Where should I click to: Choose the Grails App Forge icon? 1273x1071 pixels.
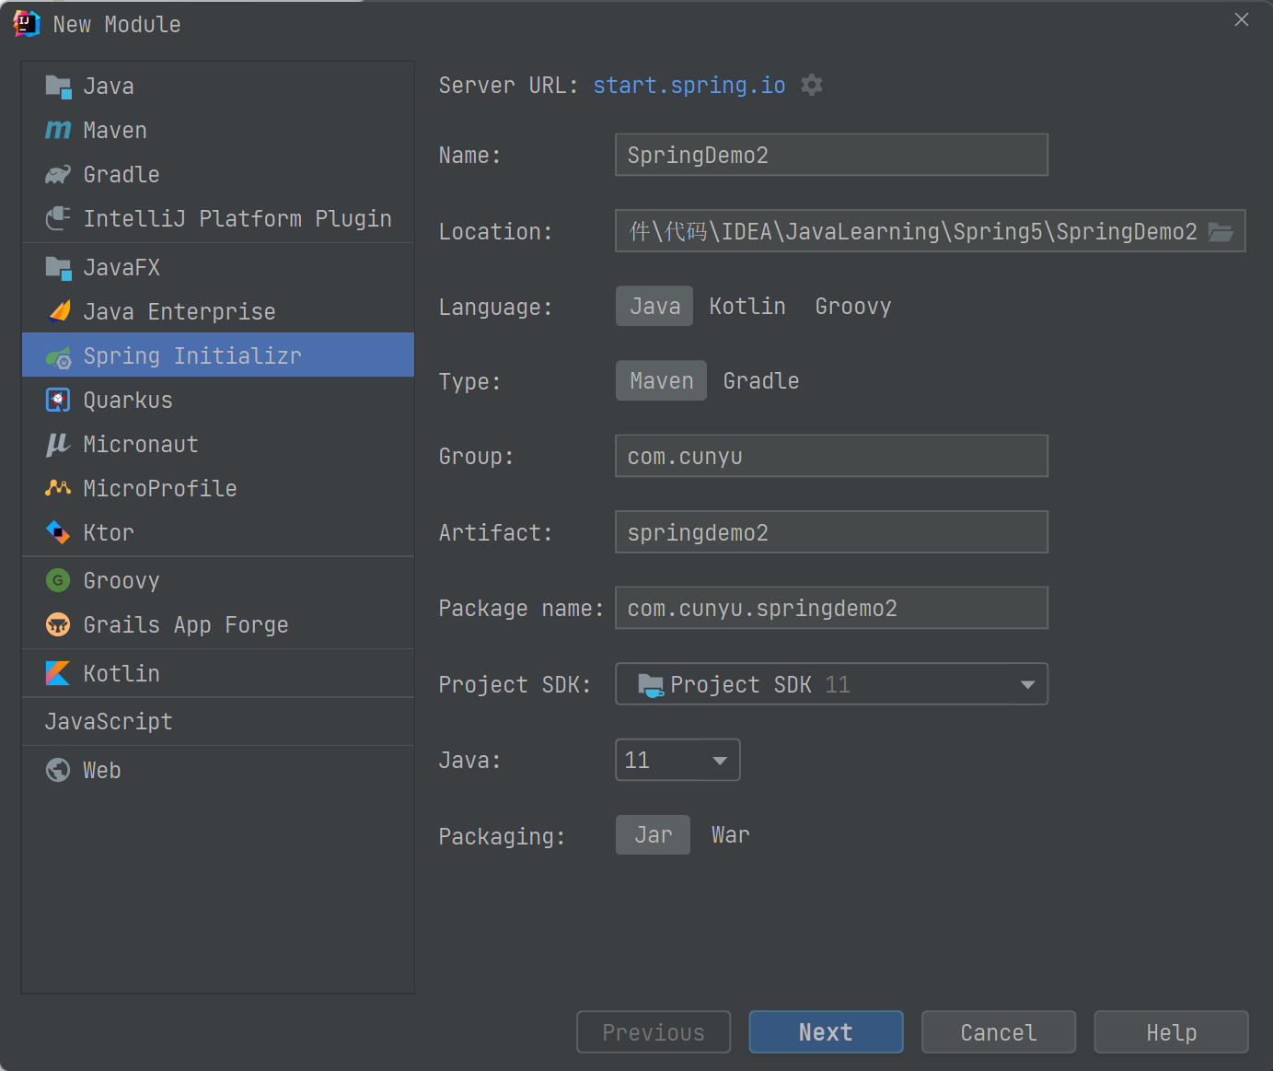58,625
